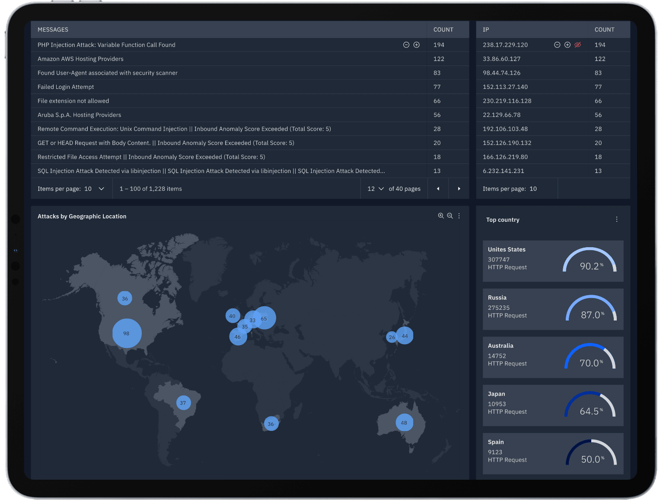Screen dimensions: 663x500
Task: Click 'of 40 pages' label
Action: (405, 189)
